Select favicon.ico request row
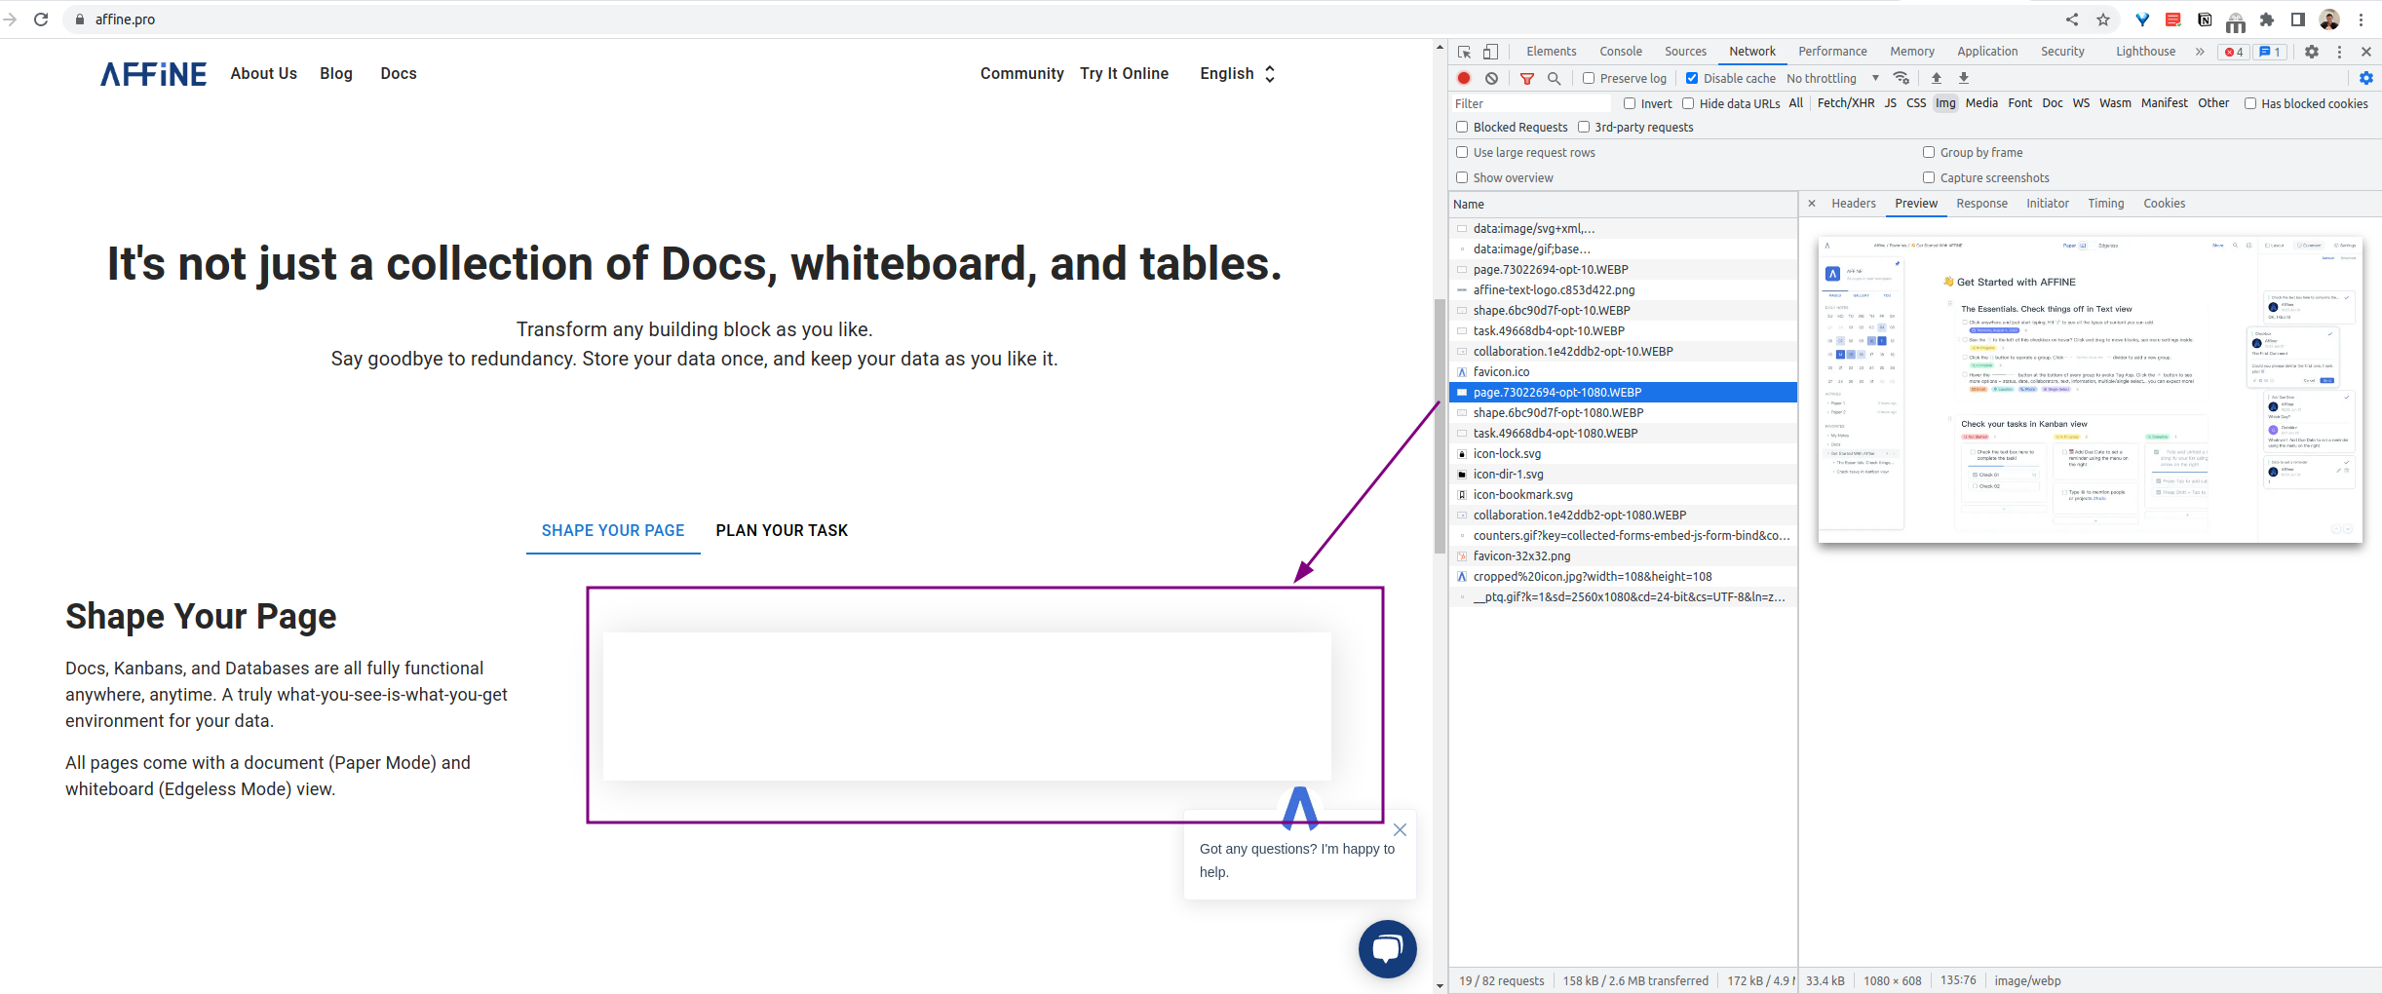The image size is (2382, 994). (x=1623, y=371)
